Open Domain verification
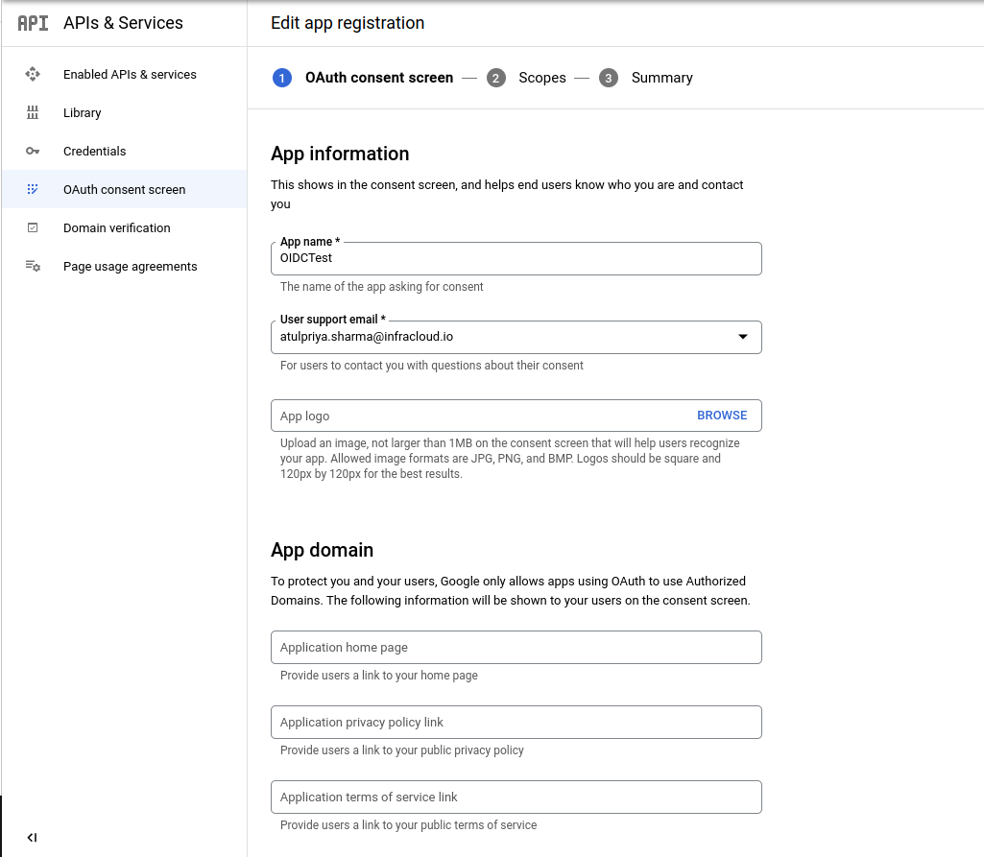This screenshot has height=857, width=984. pos(124,227)
